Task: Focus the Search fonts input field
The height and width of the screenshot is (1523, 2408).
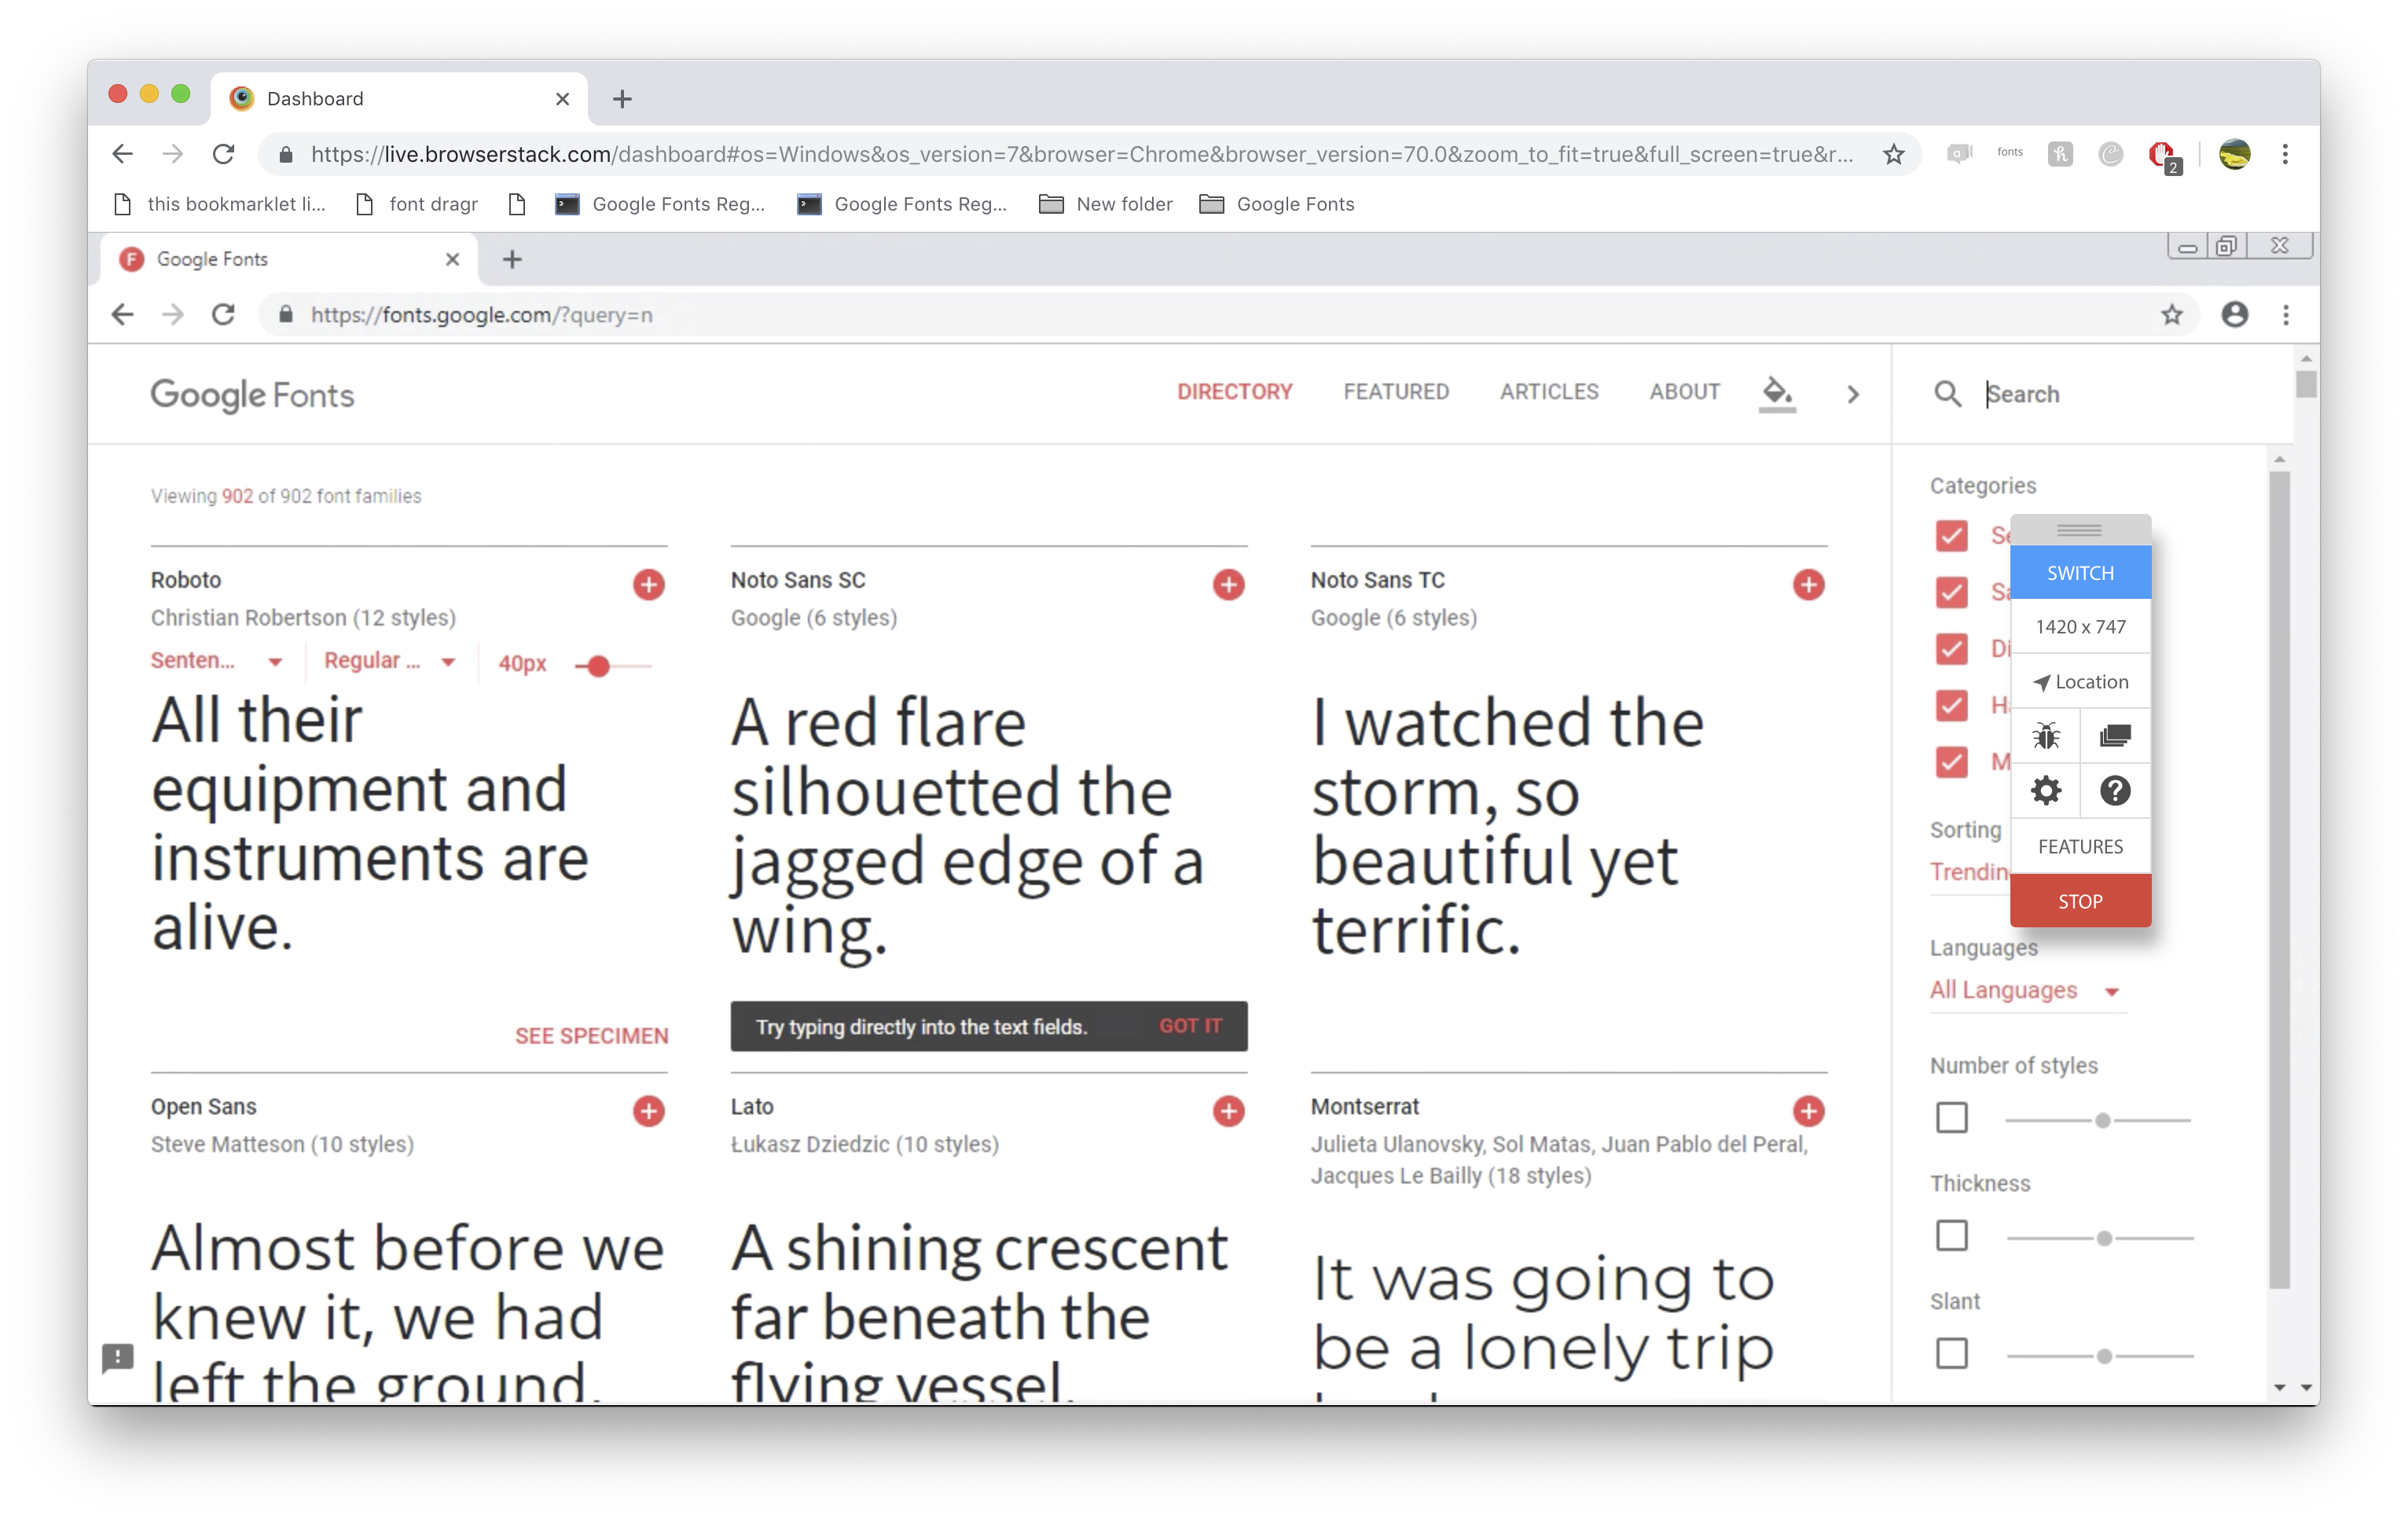Action: click(2125, 393)
